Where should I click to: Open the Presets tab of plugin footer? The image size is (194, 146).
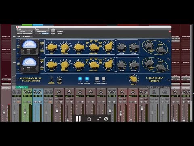coord(150,87)
